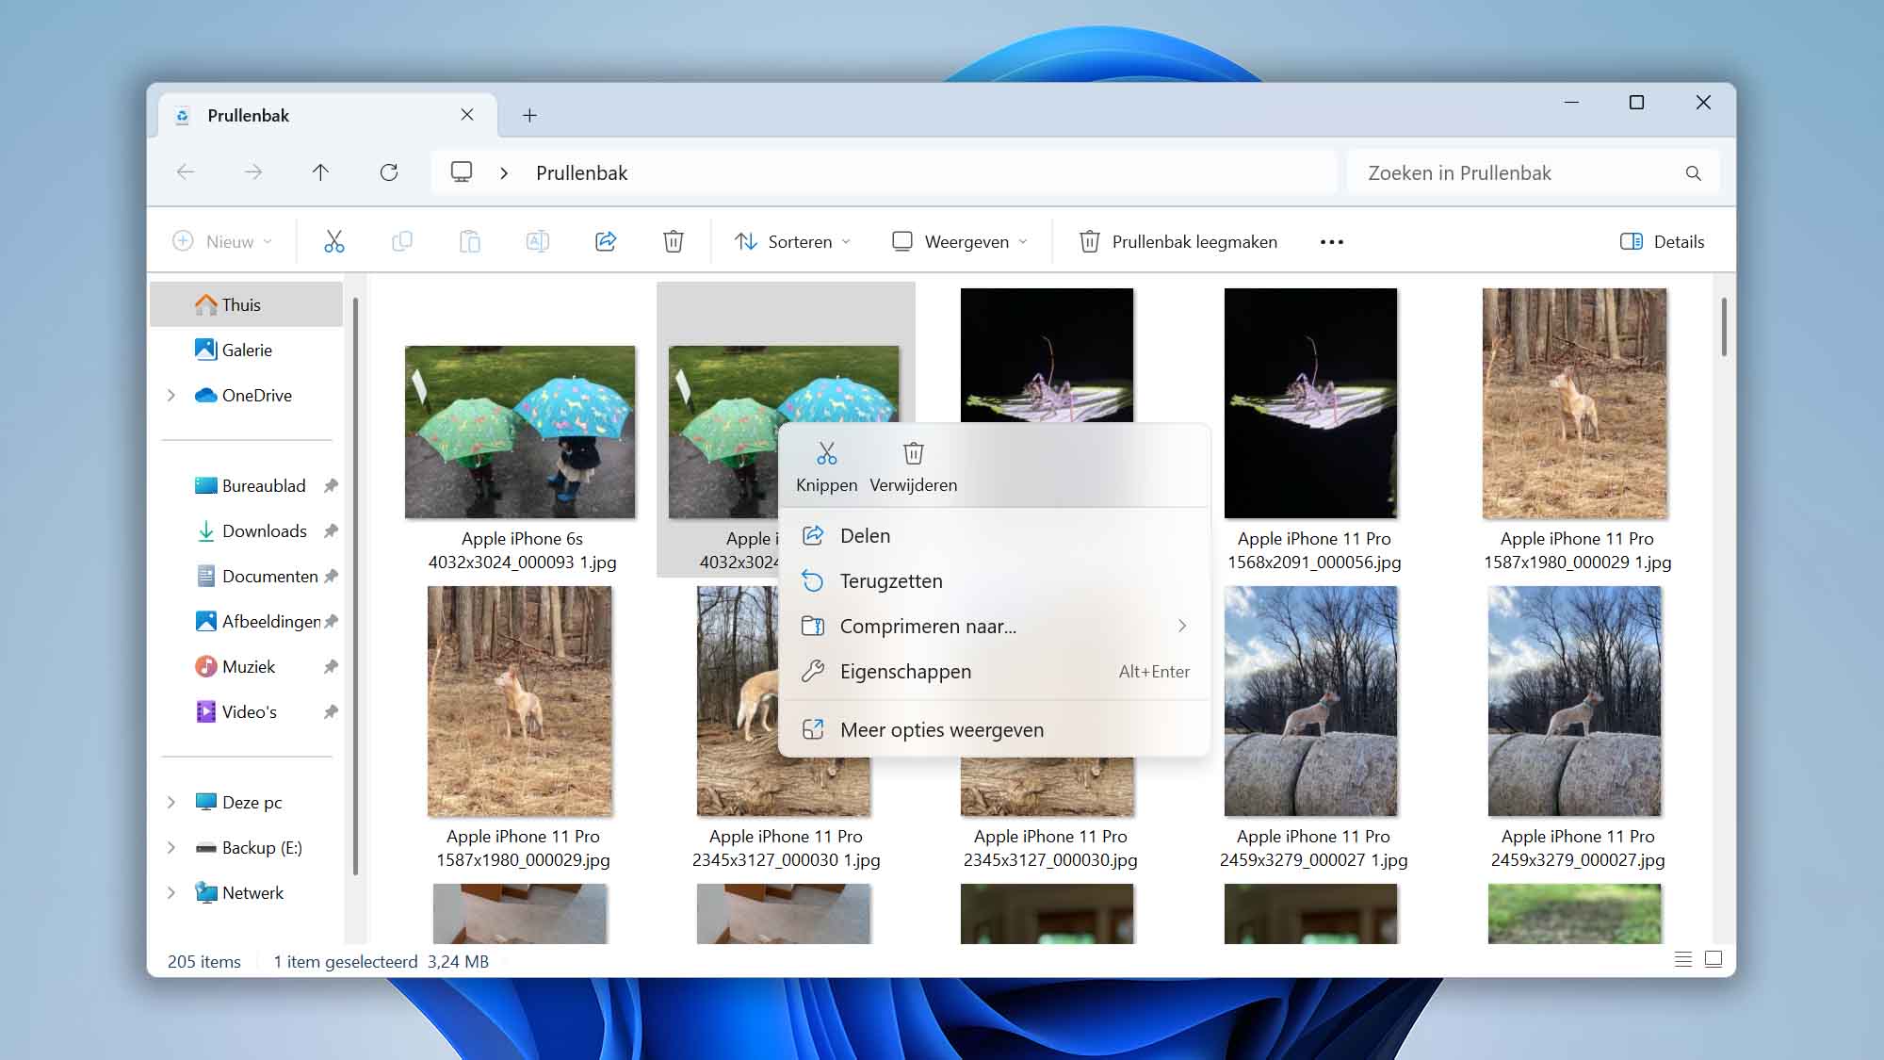Open the Sorteren dropdown
This screenshot has width=1884, height=1060.
coord(793,242)
